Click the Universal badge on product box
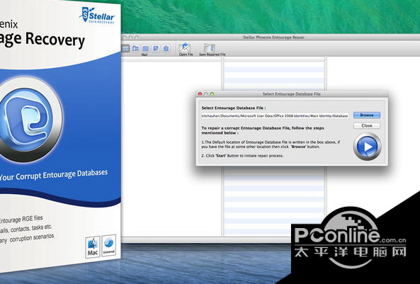420x284 pixels. pos(109,246)
